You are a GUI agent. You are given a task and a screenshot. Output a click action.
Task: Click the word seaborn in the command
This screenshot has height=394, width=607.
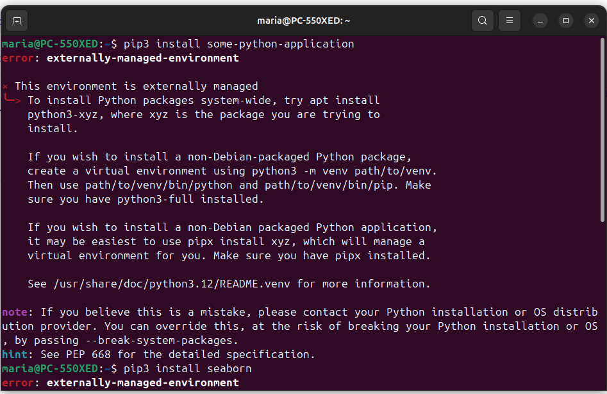coord(229,368)
